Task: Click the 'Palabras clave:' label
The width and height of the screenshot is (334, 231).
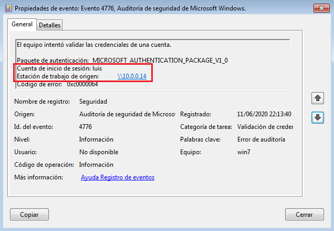Action: (200, 139)
